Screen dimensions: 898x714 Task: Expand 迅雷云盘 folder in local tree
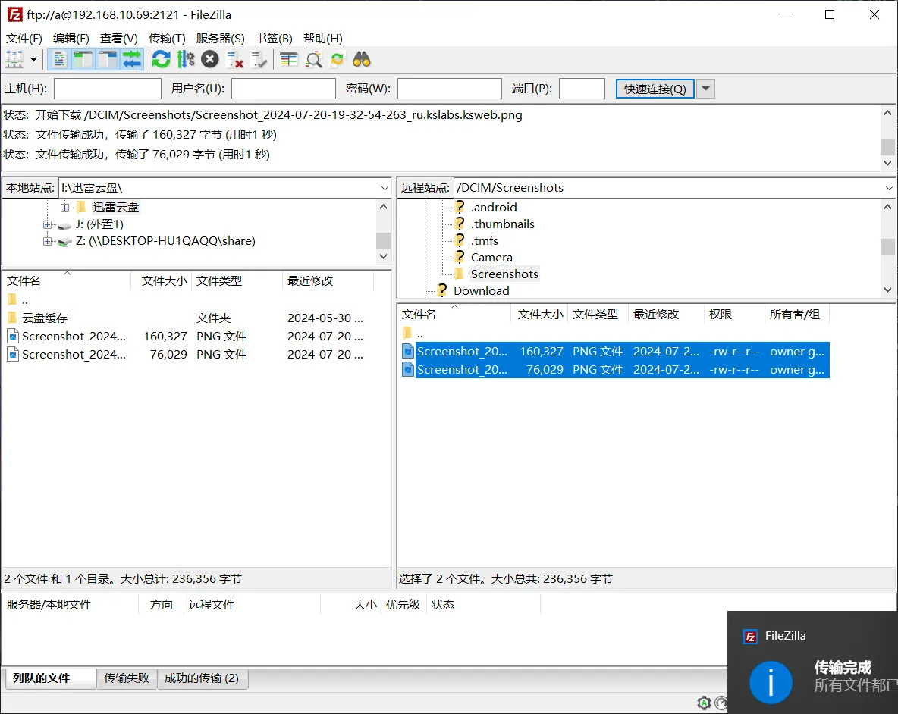pyautogui.click(x=64, y=208)
